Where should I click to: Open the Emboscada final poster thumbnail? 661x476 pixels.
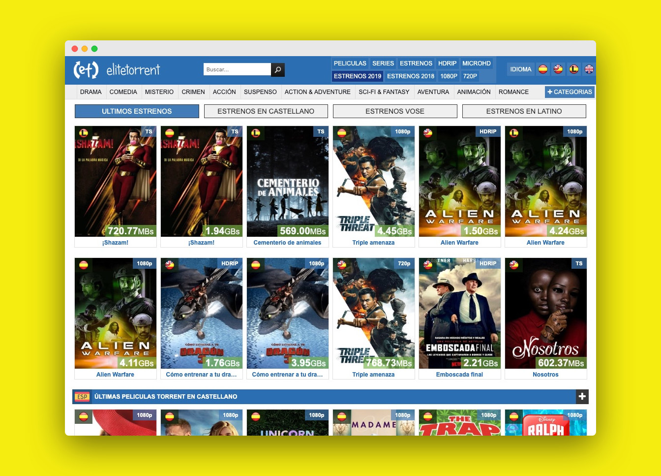pyautogui.click(x=460, y=313)
